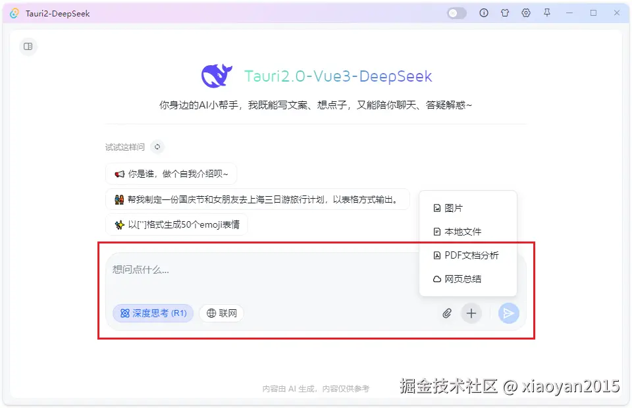The width and height of the screenshot is (632, 408).
Task: Click the 试试这样问 label
Action: [125, 147]
